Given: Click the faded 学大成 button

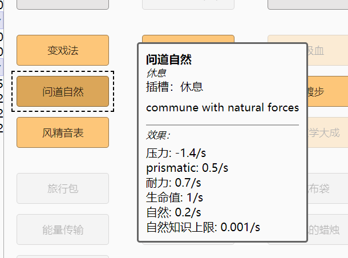Looking at the screenshot, I should (327, 133).
